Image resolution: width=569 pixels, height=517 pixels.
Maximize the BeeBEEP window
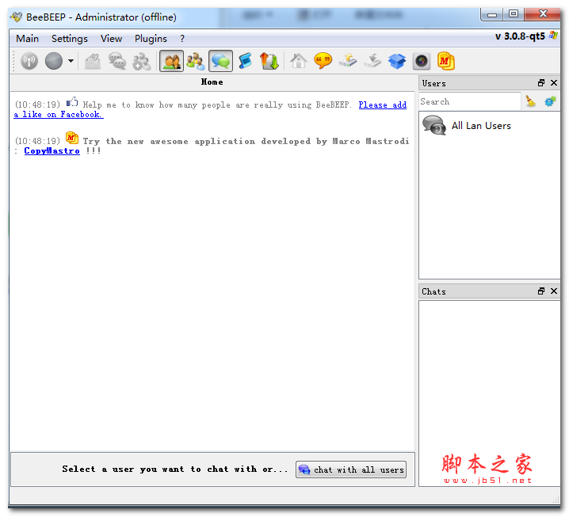coord(513,14)
